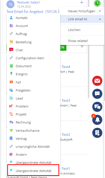Select the Verkaufschance menu entry
The image size is (105, 178).
pos(33,130)
